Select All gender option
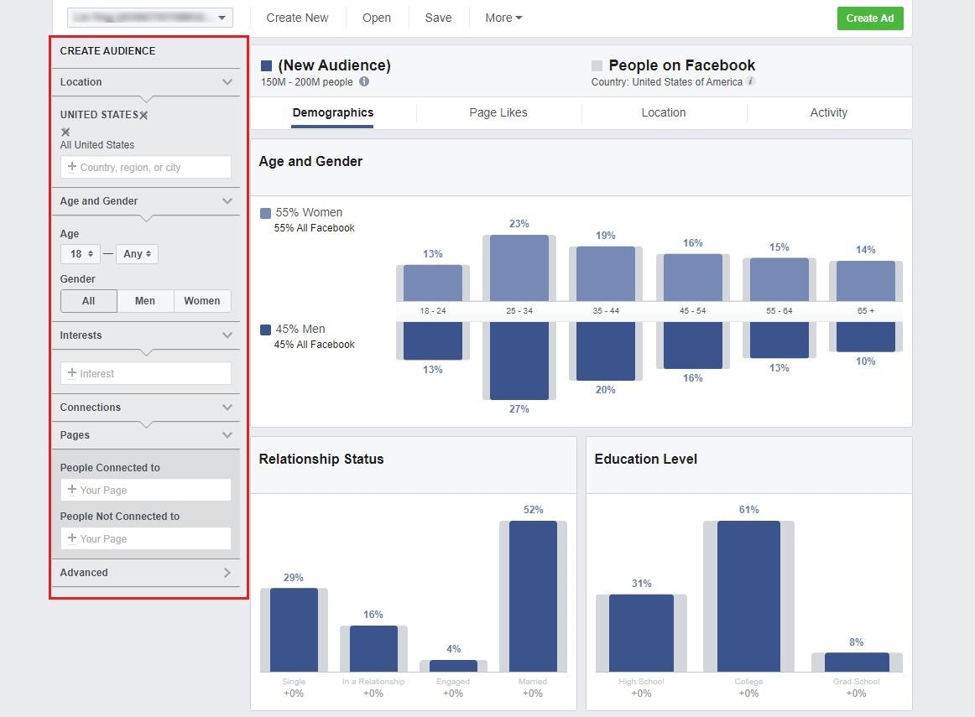Screen dimensions: 975x717 pyautogui.click(x=88, y=301)
